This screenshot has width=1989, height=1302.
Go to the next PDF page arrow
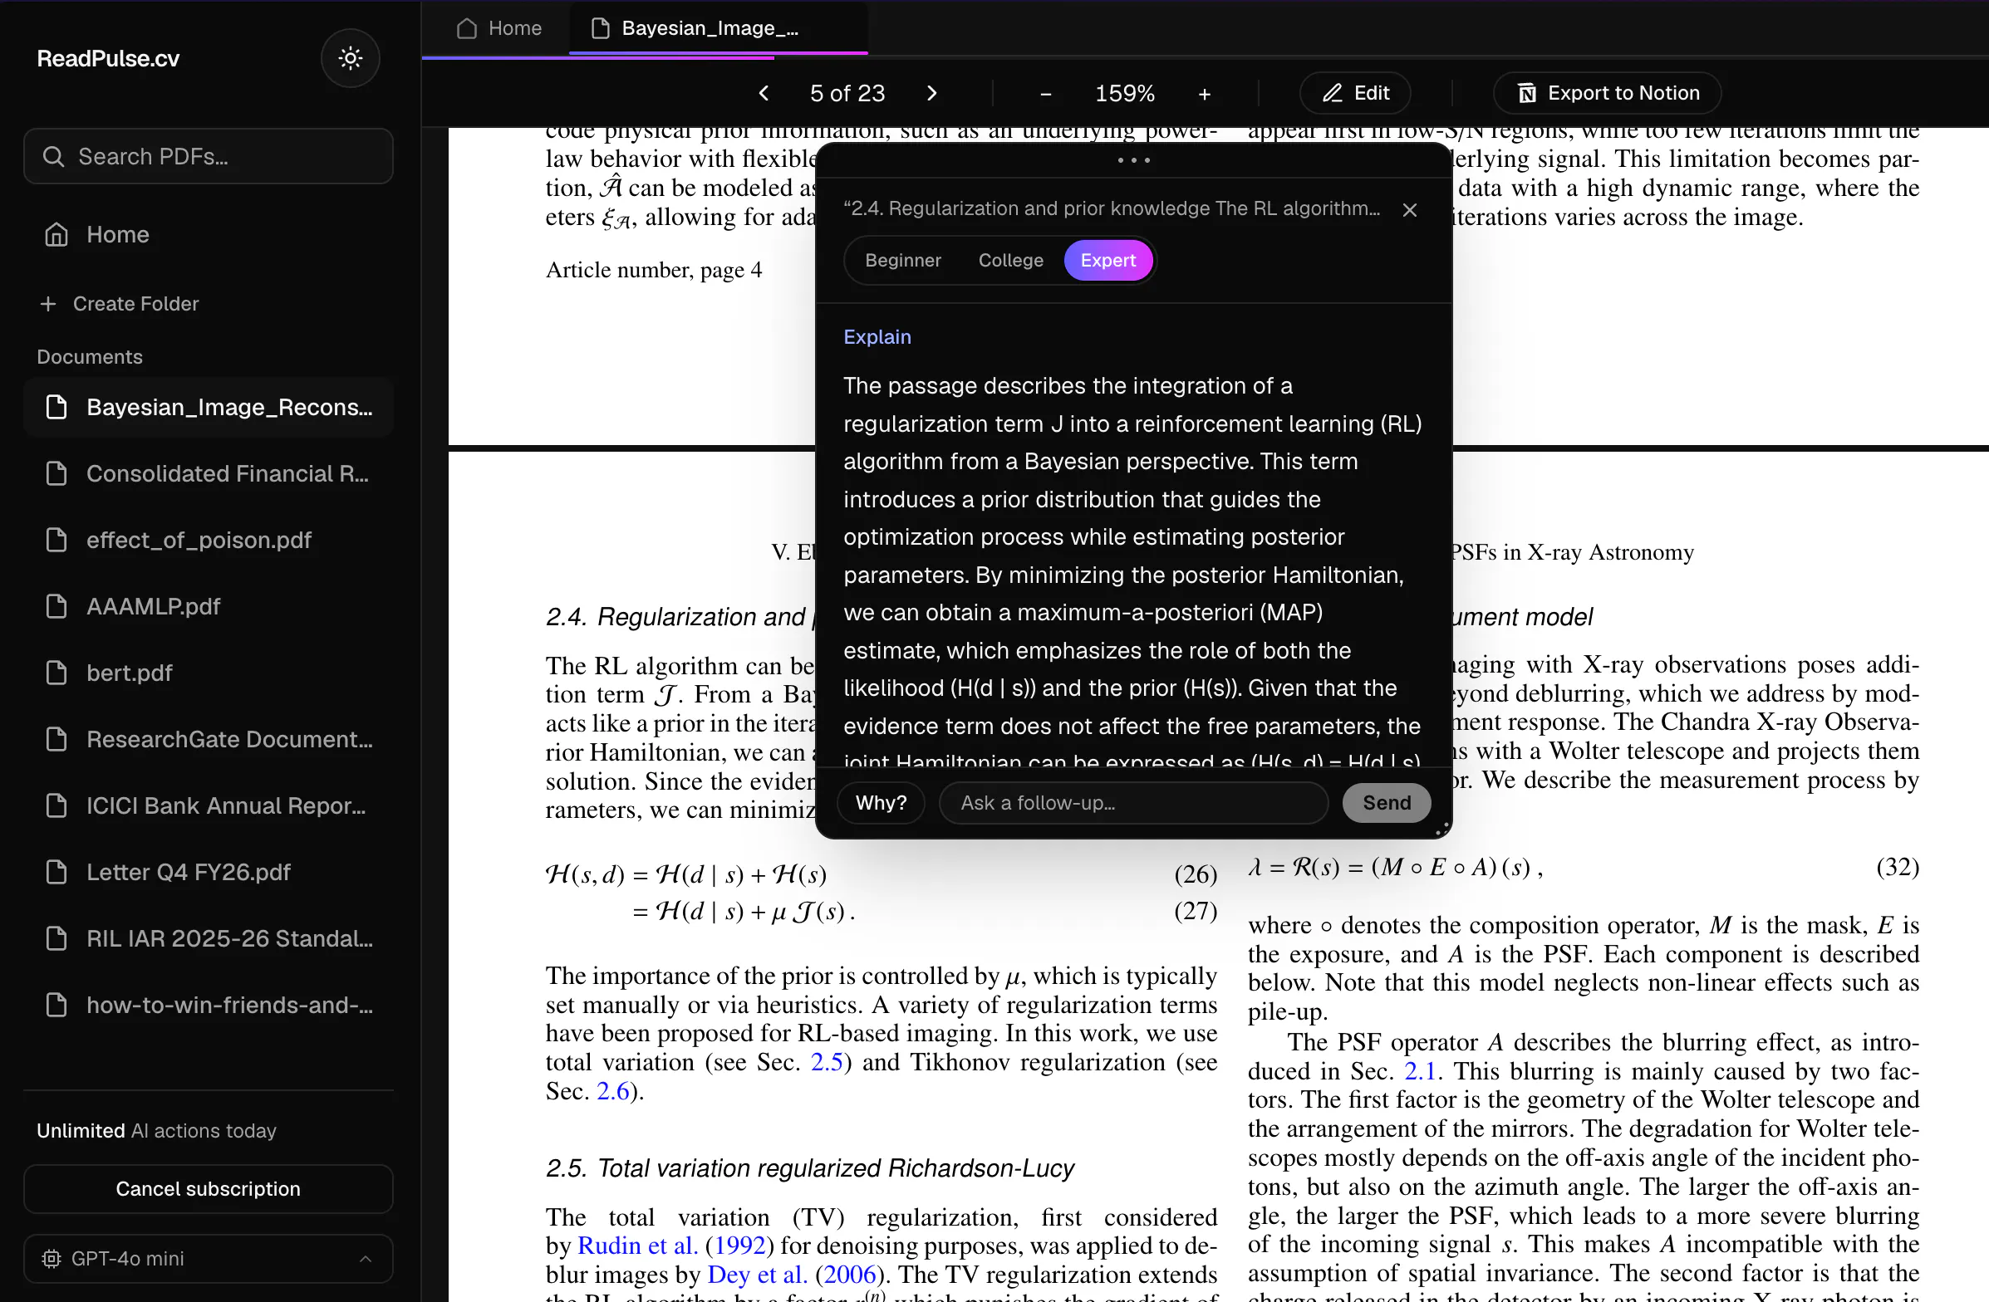coord(932,93)
